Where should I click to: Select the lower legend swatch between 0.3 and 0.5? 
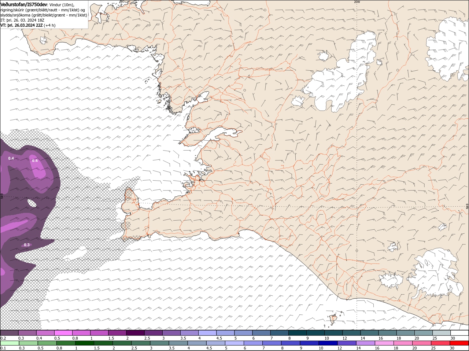[x=28, y=343]
